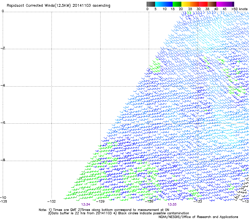
Task: Click the dark blue 10-15 knots legend swatch
Action: point(168,4)
